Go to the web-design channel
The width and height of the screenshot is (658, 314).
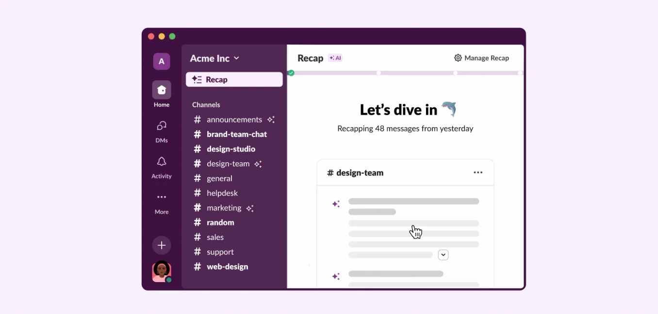pyautogui.click(x=227, y=267)
